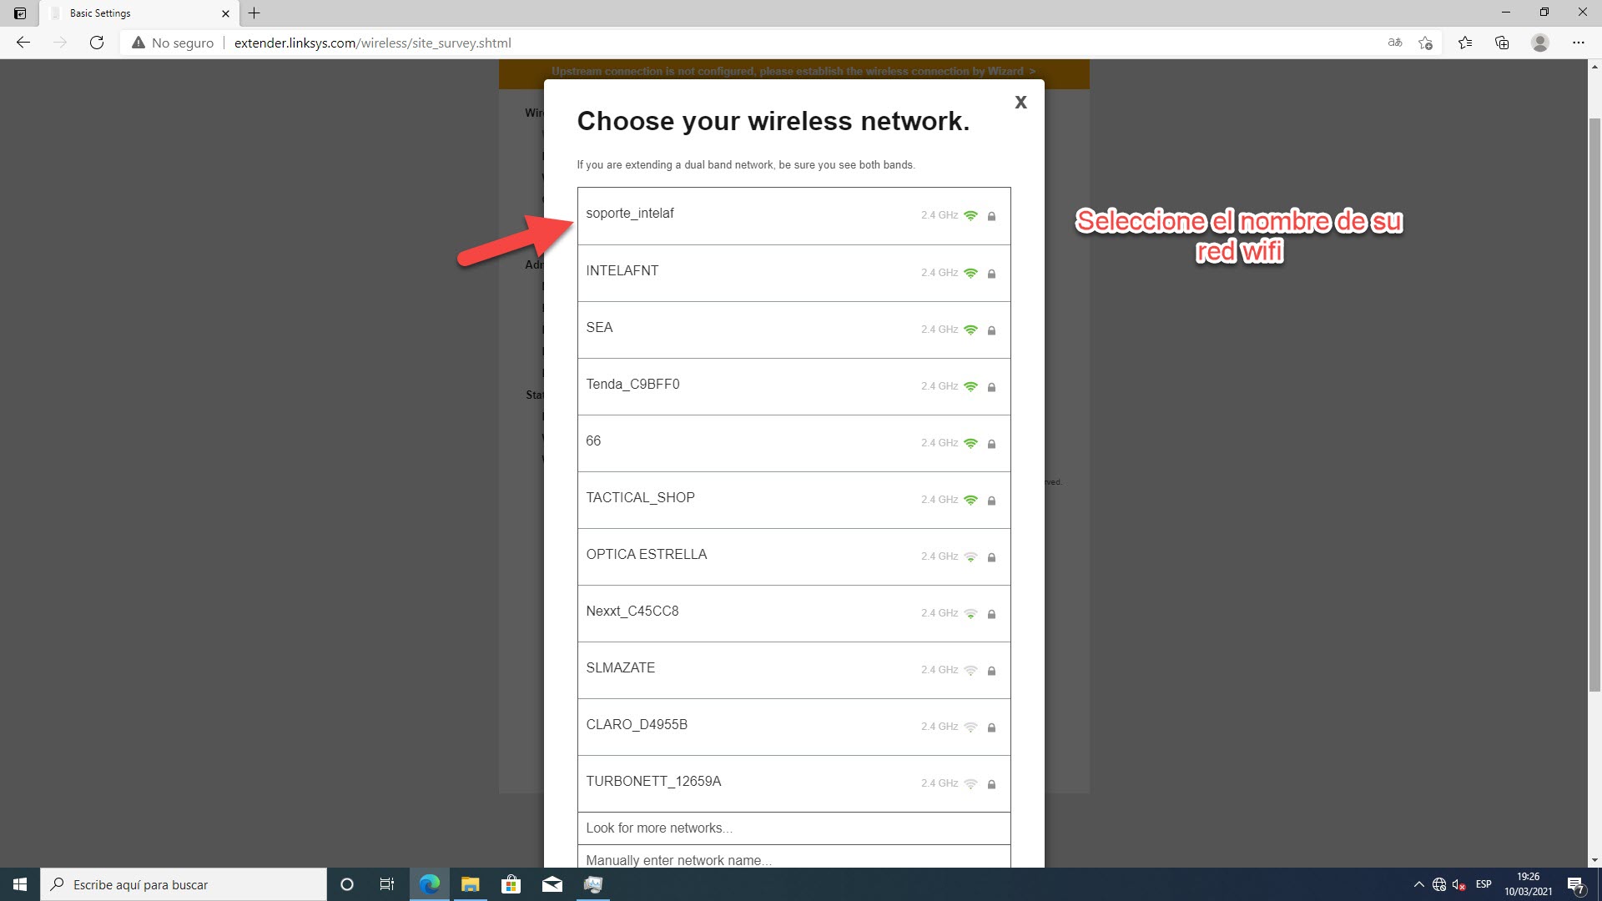Open File Explorer from taskbar
This screenshot has height=901, width=1602.
[470, 884]
